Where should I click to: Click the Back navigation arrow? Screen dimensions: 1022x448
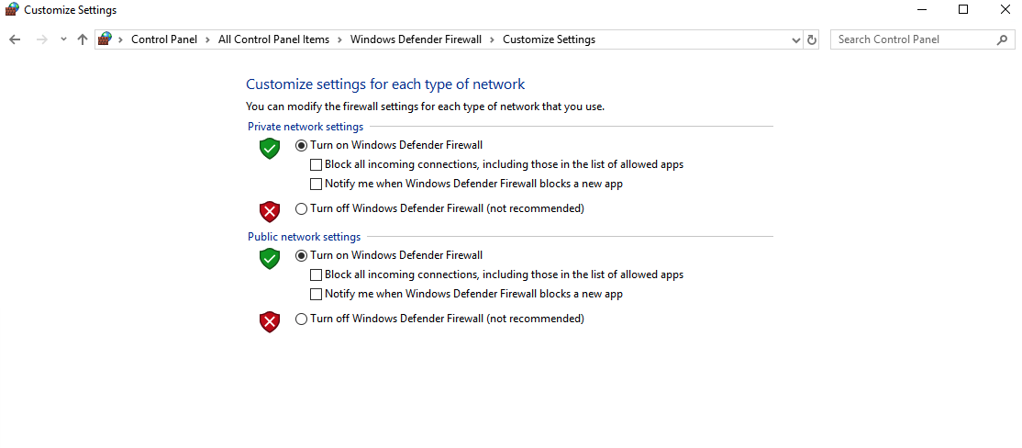(x=15, y=39)
